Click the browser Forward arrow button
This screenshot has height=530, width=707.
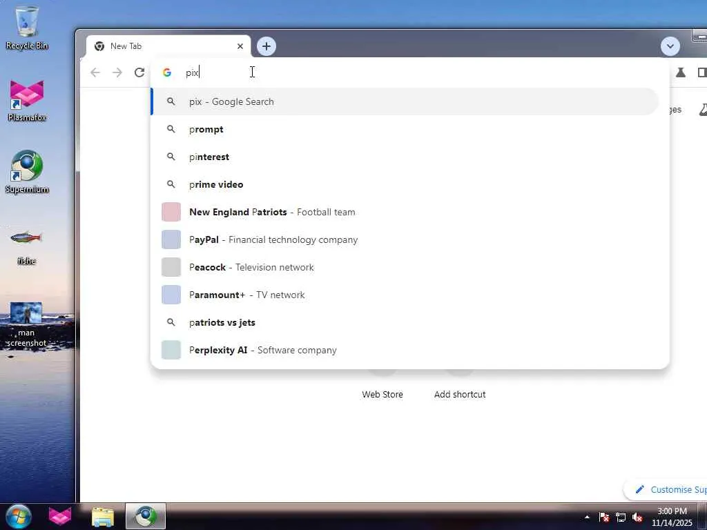(117, 72)
